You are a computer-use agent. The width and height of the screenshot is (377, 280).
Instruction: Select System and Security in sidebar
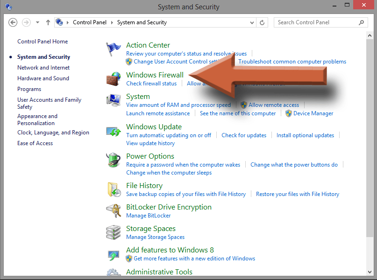click(43, 57)
